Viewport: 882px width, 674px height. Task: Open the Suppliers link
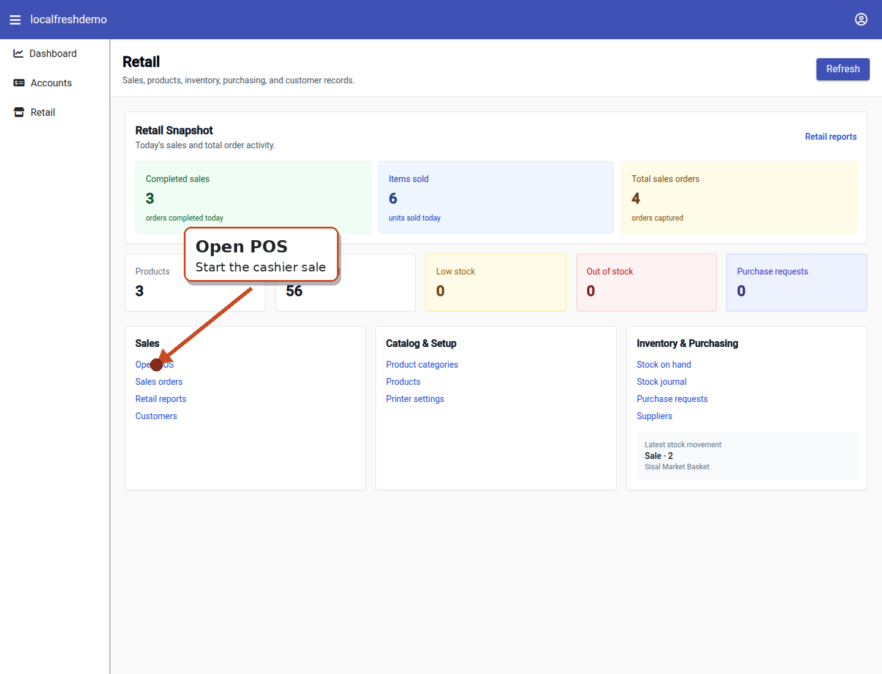[654, 416]
